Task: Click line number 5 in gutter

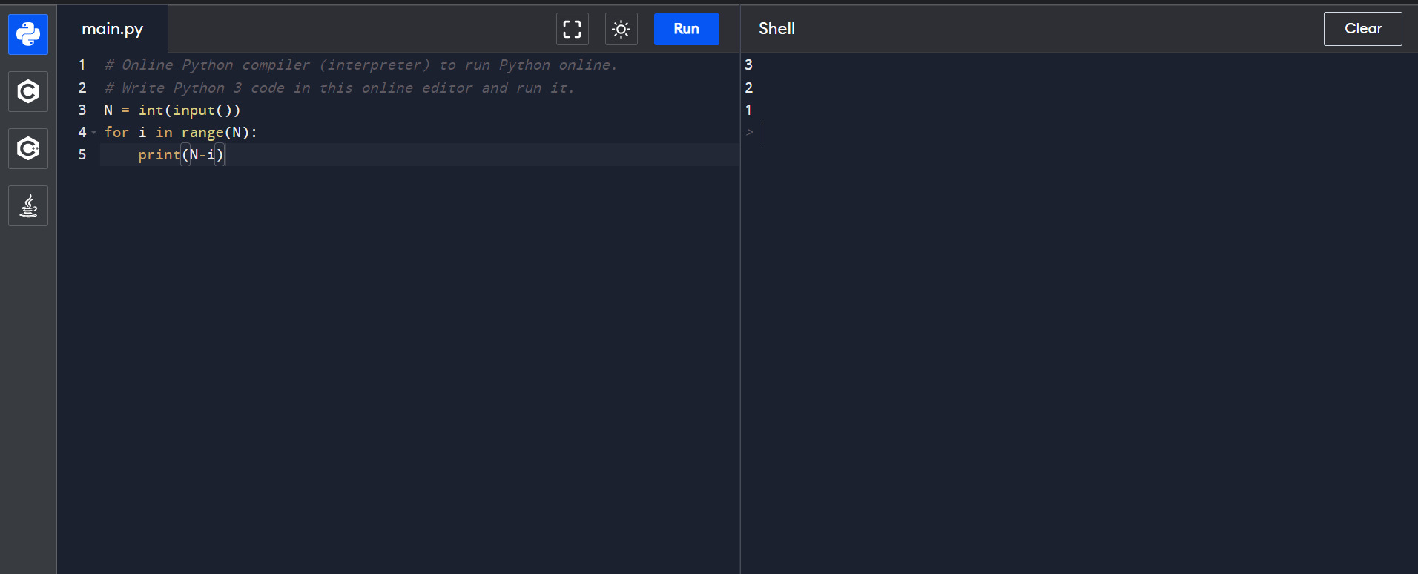Action: click(82, 154)
